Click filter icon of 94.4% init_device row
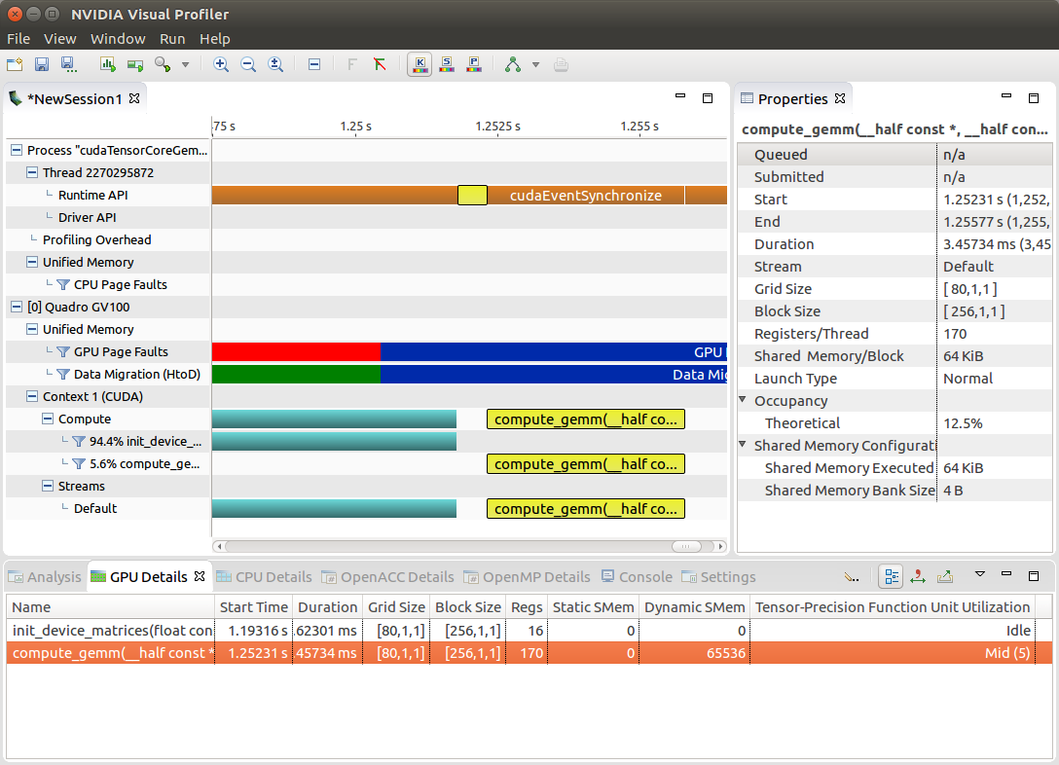1059x765 pixels. pos(78,442)
